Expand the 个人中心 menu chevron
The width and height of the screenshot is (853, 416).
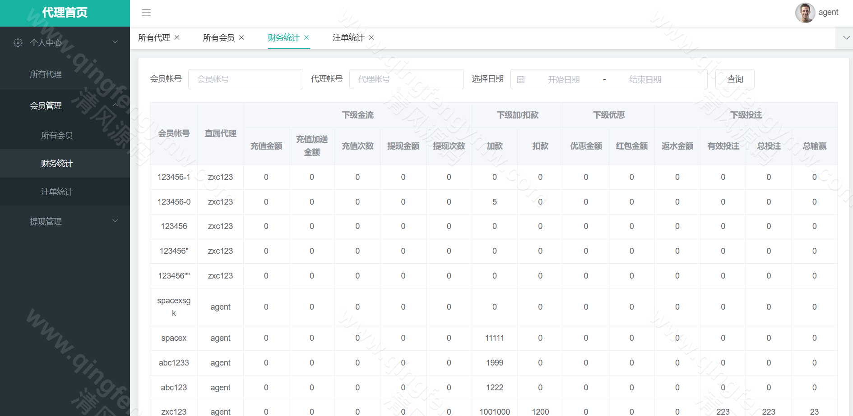pos(115,42)
